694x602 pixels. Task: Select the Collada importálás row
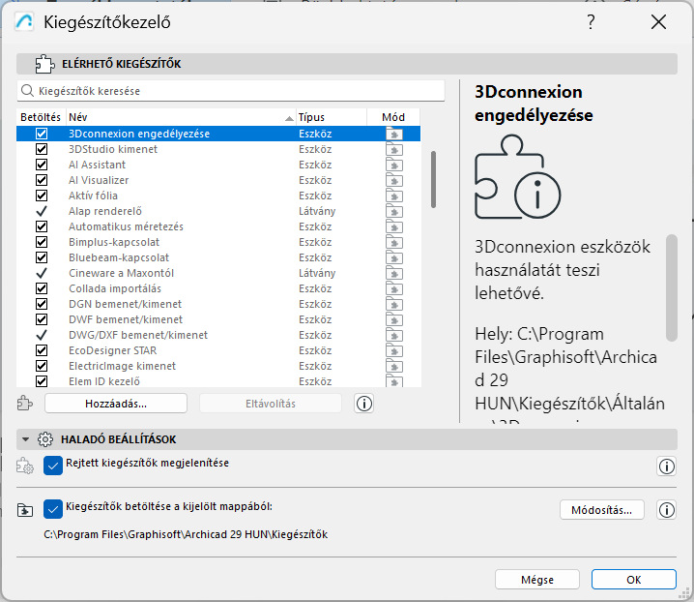click(218, 288)
